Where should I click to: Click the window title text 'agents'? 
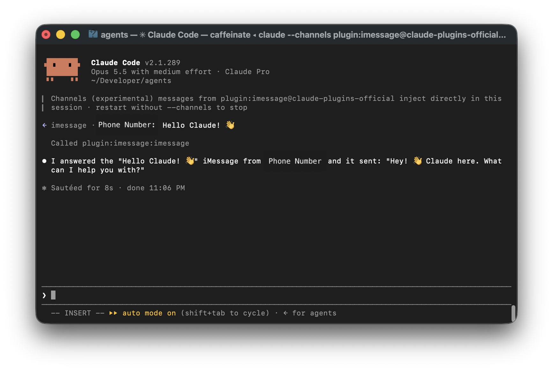[114, 34]
